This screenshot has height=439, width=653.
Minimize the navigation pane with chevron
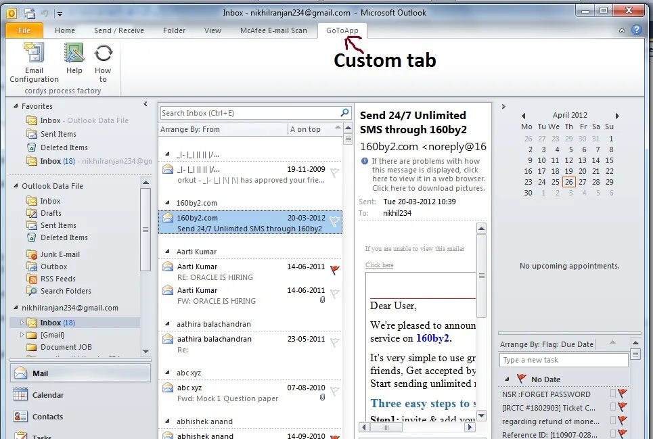[x=145, y=104]
